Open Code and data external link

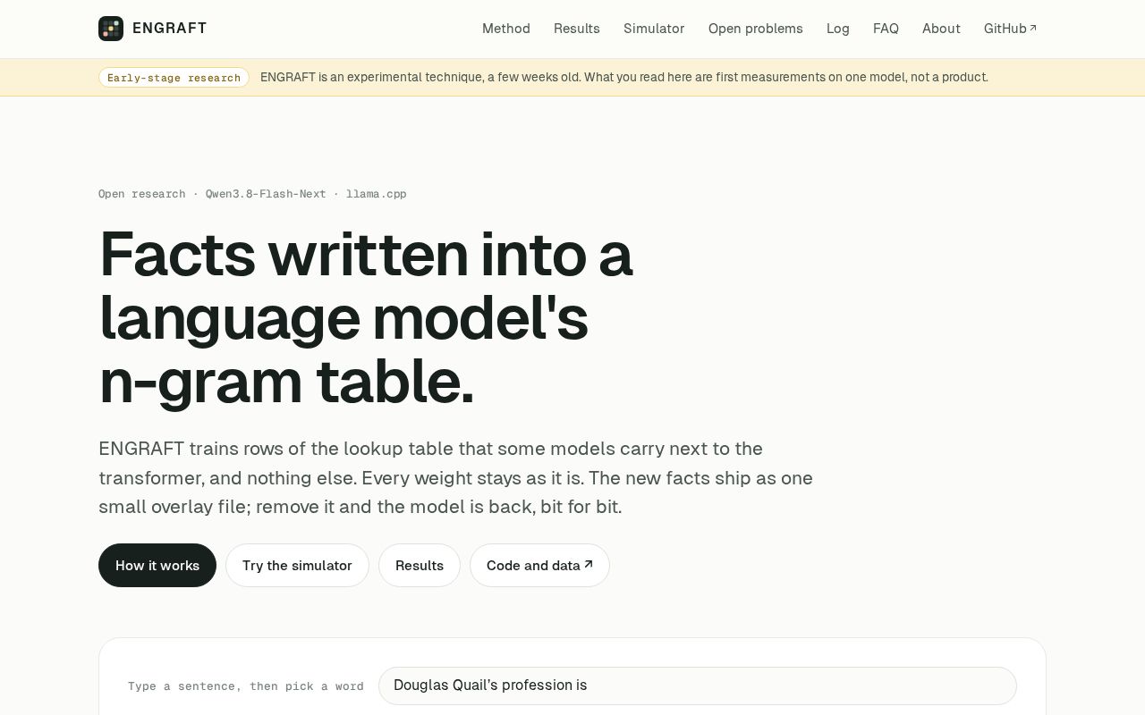point(539,565)
